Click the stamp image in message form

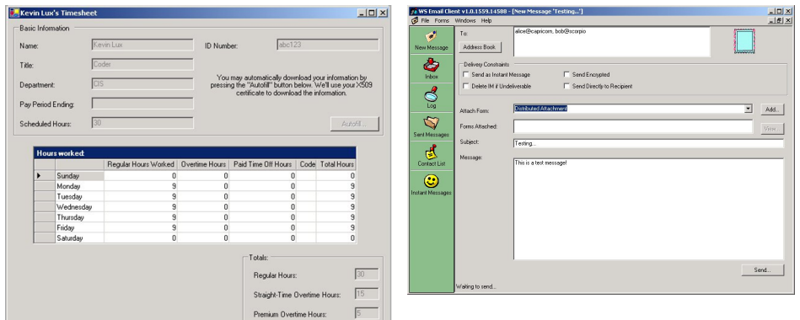tap(744, 41)
